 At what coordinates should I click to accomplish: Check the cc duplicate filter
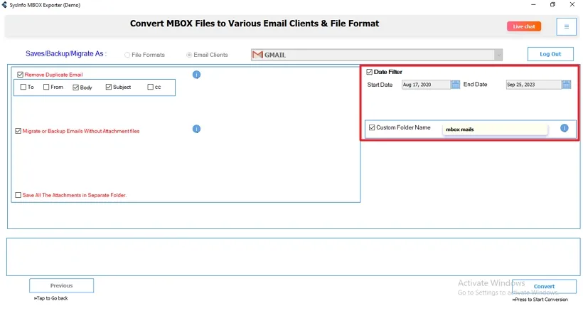(150, 87)
